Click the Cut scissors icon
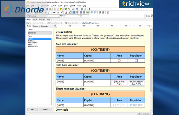 coord(55,9)
